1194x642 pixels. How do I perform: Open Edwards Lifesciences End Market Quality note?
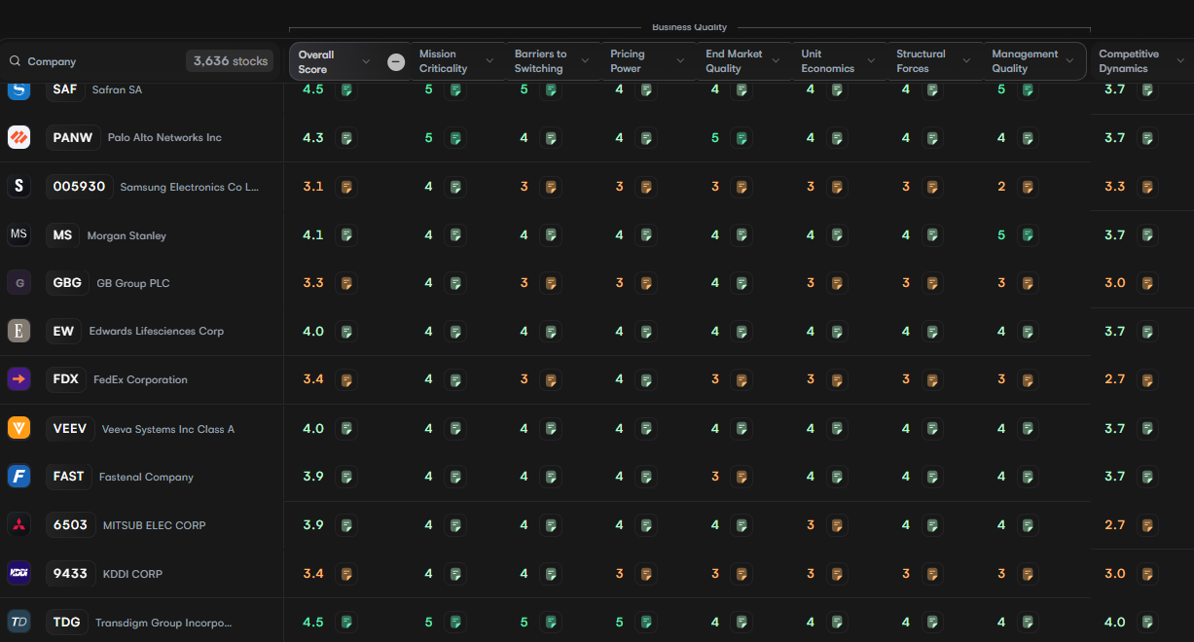741,332
